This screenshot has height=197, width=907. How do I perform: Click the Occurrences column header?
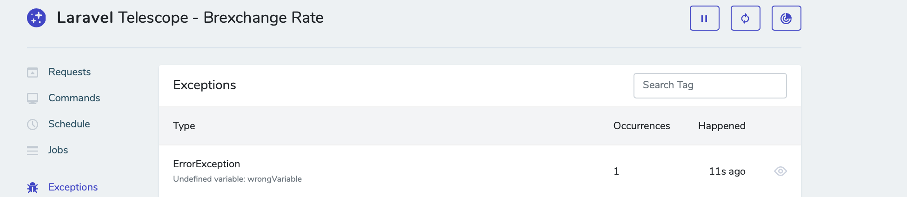pos(641,126)
